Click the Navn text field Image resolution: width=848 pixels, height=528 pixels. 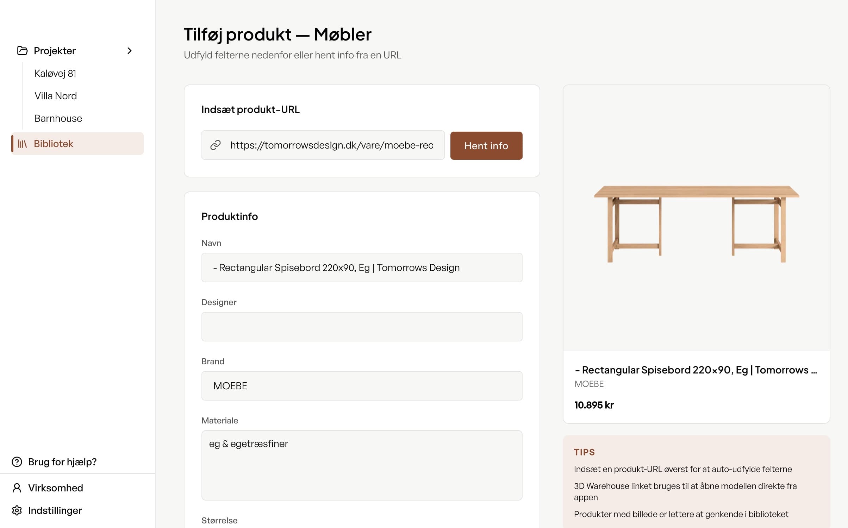pos(361,268)
